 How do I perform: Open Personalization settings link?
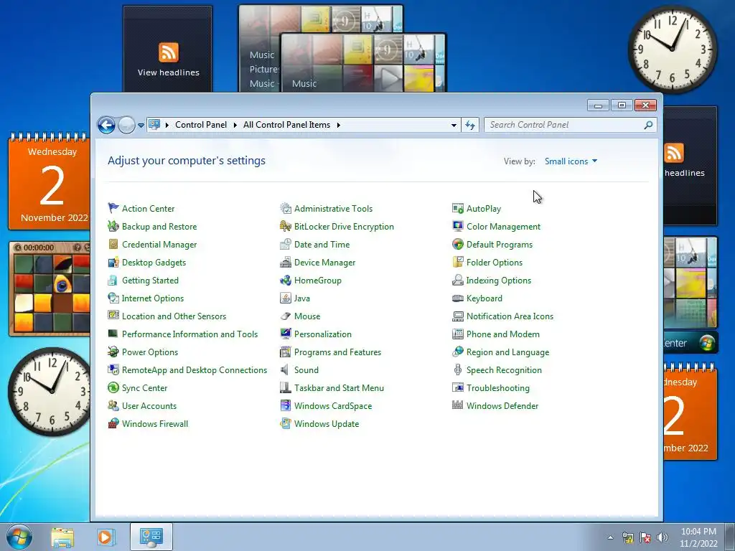pyautogui.click(x=323, y=334)
